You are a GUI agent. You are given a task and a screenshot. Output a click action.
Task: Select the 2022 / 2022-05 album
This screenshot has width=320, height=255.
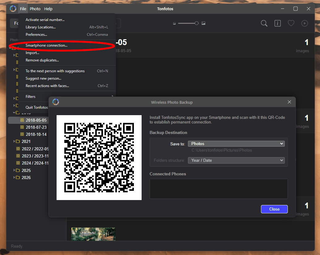click(x=35, y=149)
